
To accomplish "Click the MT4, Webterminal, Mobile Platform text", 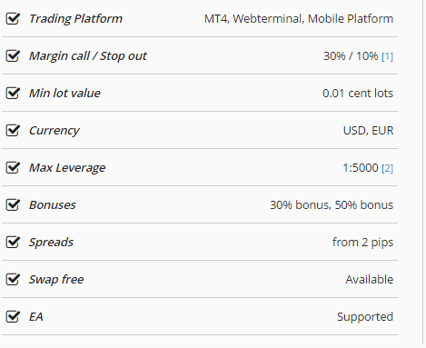I will pos(299,19).
